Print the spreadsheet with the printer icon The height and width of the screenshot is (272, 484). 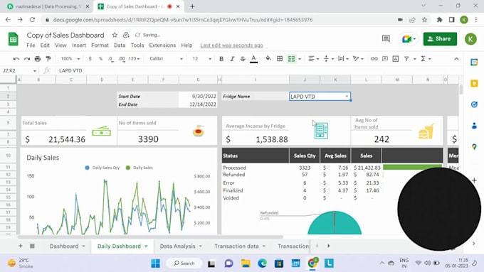tap(38, 58)
